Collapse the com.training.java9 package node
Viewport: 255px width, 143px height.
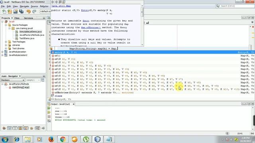pos(10,28)
